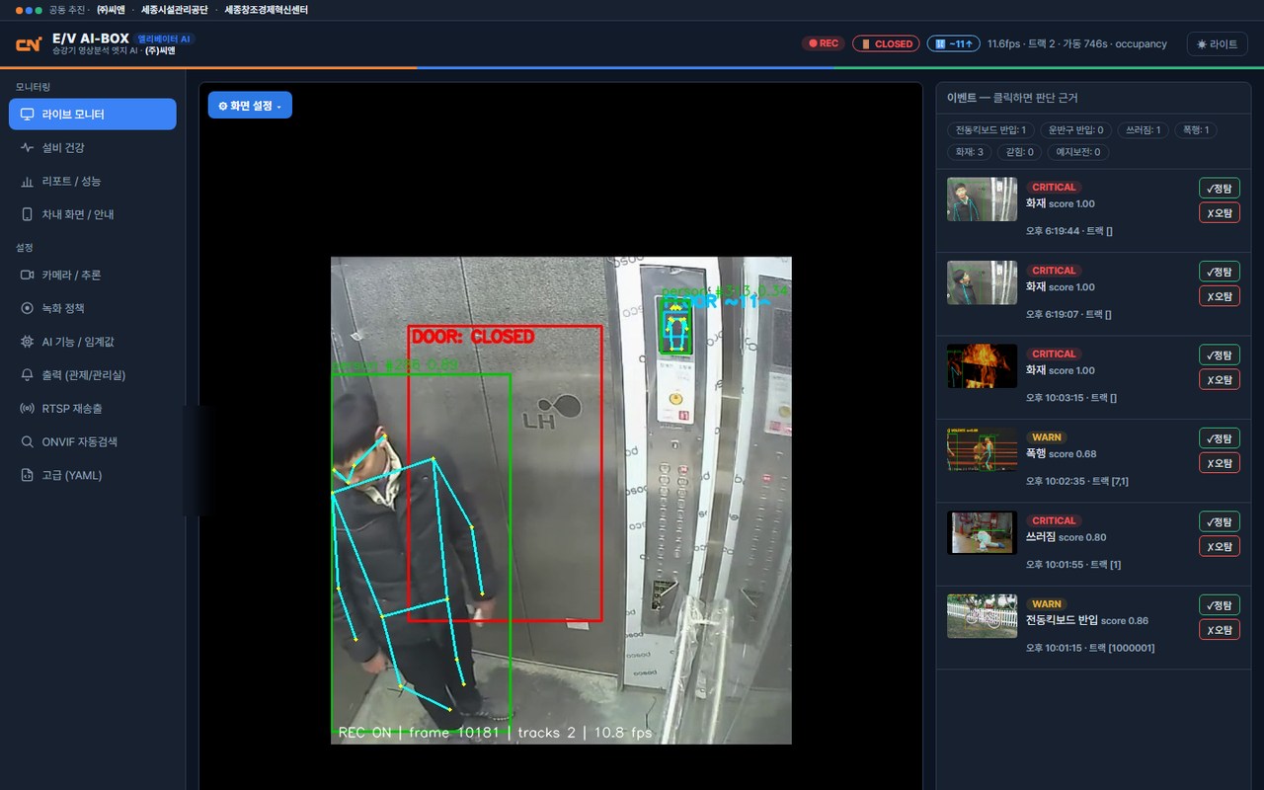Open 차내 화면 / 안내 page
Image resolution: width=1264 pixels, height=790 pixels.
point(92,214)
